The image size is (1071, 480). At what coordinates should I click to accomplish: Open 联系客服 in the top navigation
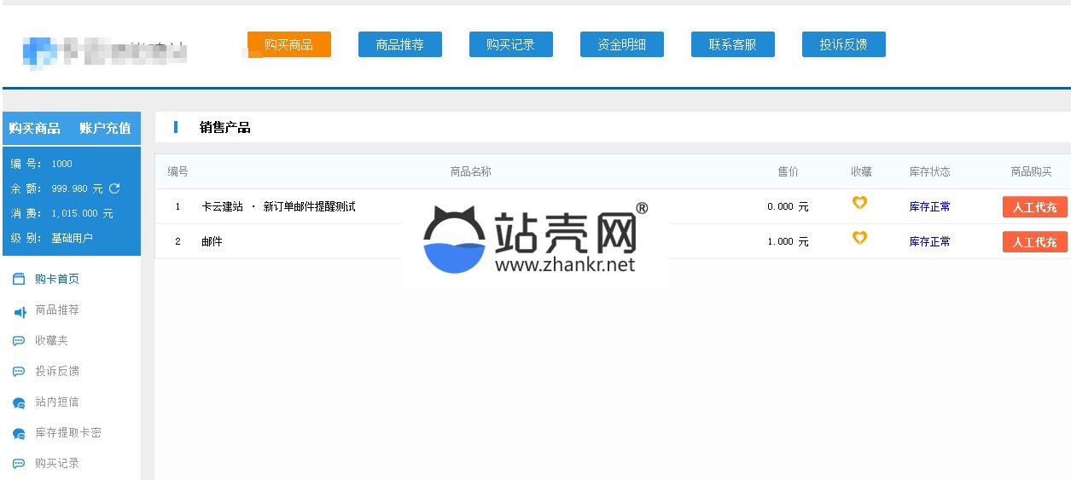coord(732,44)
